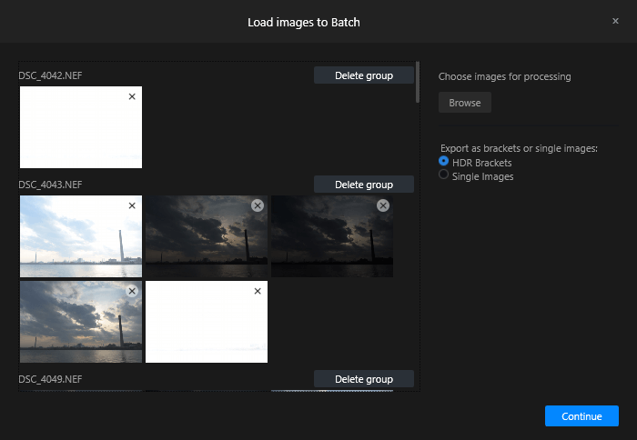Screen dimensions: 637x440
Task: Select the dramatic clouds second-row thumbnail
Action: (x=81, y=322)
